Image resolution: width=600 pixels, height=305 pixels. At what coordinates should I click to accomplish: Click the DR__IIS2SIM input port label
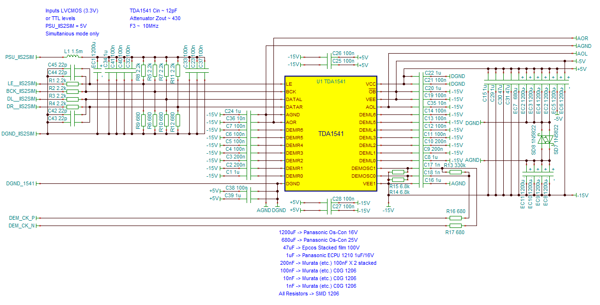[22, 107]
